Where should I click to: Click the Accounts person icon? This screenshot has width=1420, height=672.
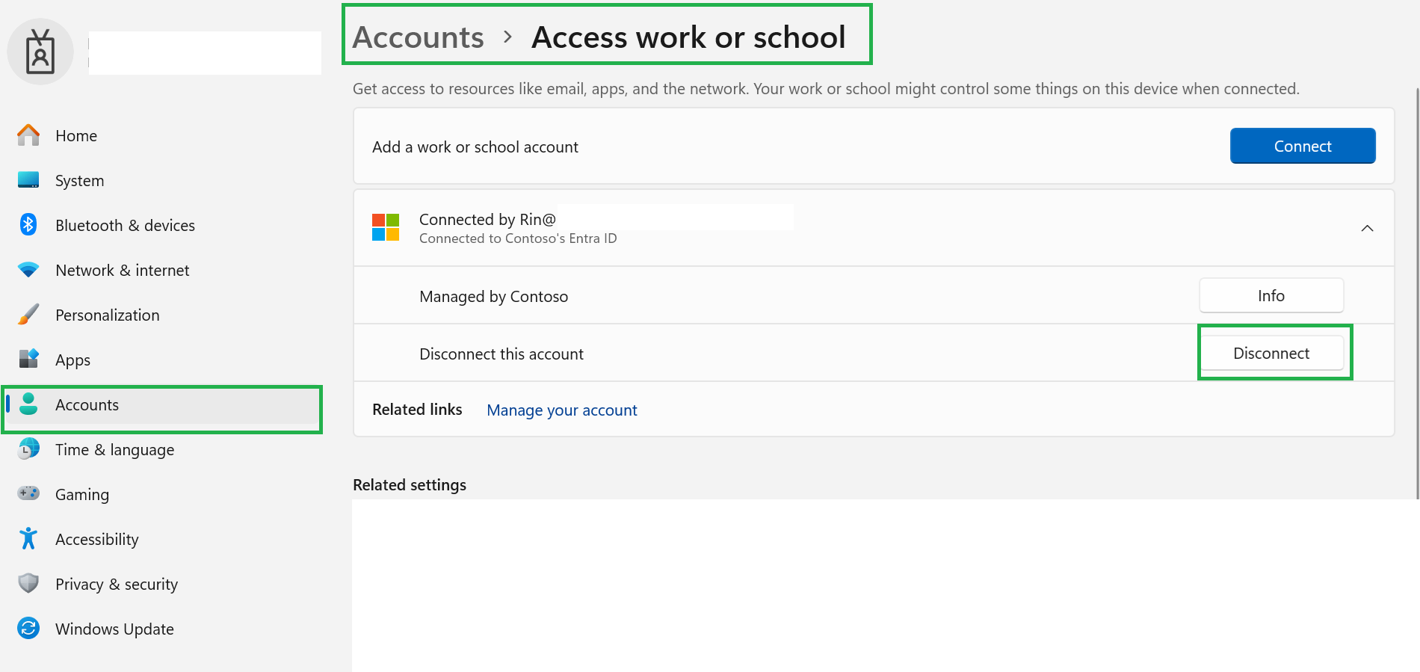click(x=28, y=404)
